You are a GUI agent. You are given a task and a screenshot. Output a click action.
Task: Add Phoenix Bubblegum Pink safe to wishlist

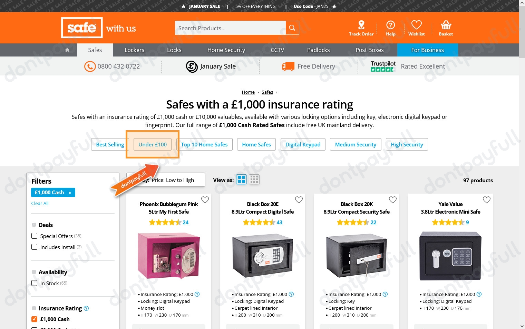click(205, 200)
